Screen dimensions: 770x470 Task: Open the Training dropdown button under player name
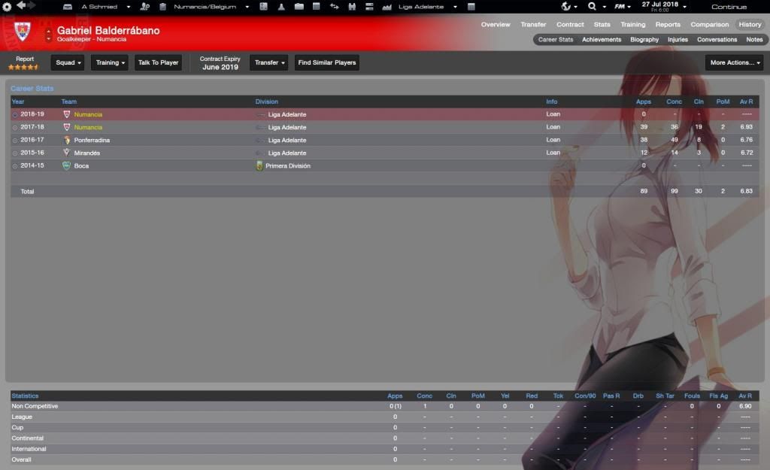110,62
